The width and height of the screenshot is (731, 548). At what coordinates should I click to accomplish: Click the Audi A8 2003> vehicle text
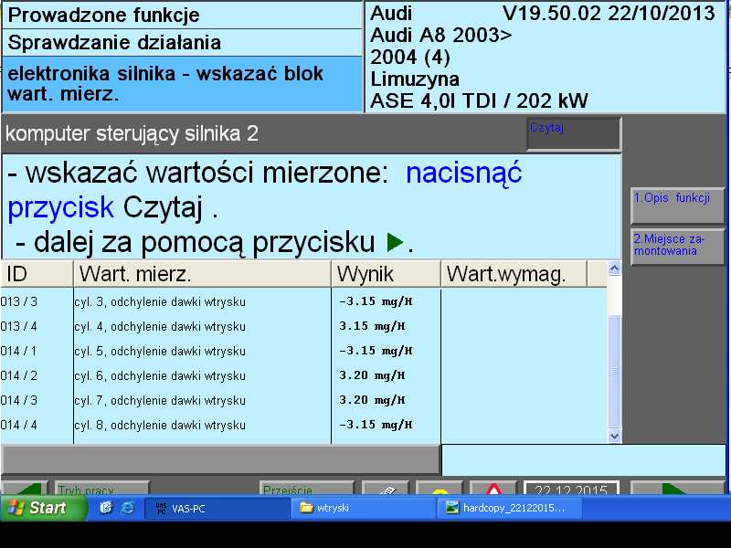(441, 36)
